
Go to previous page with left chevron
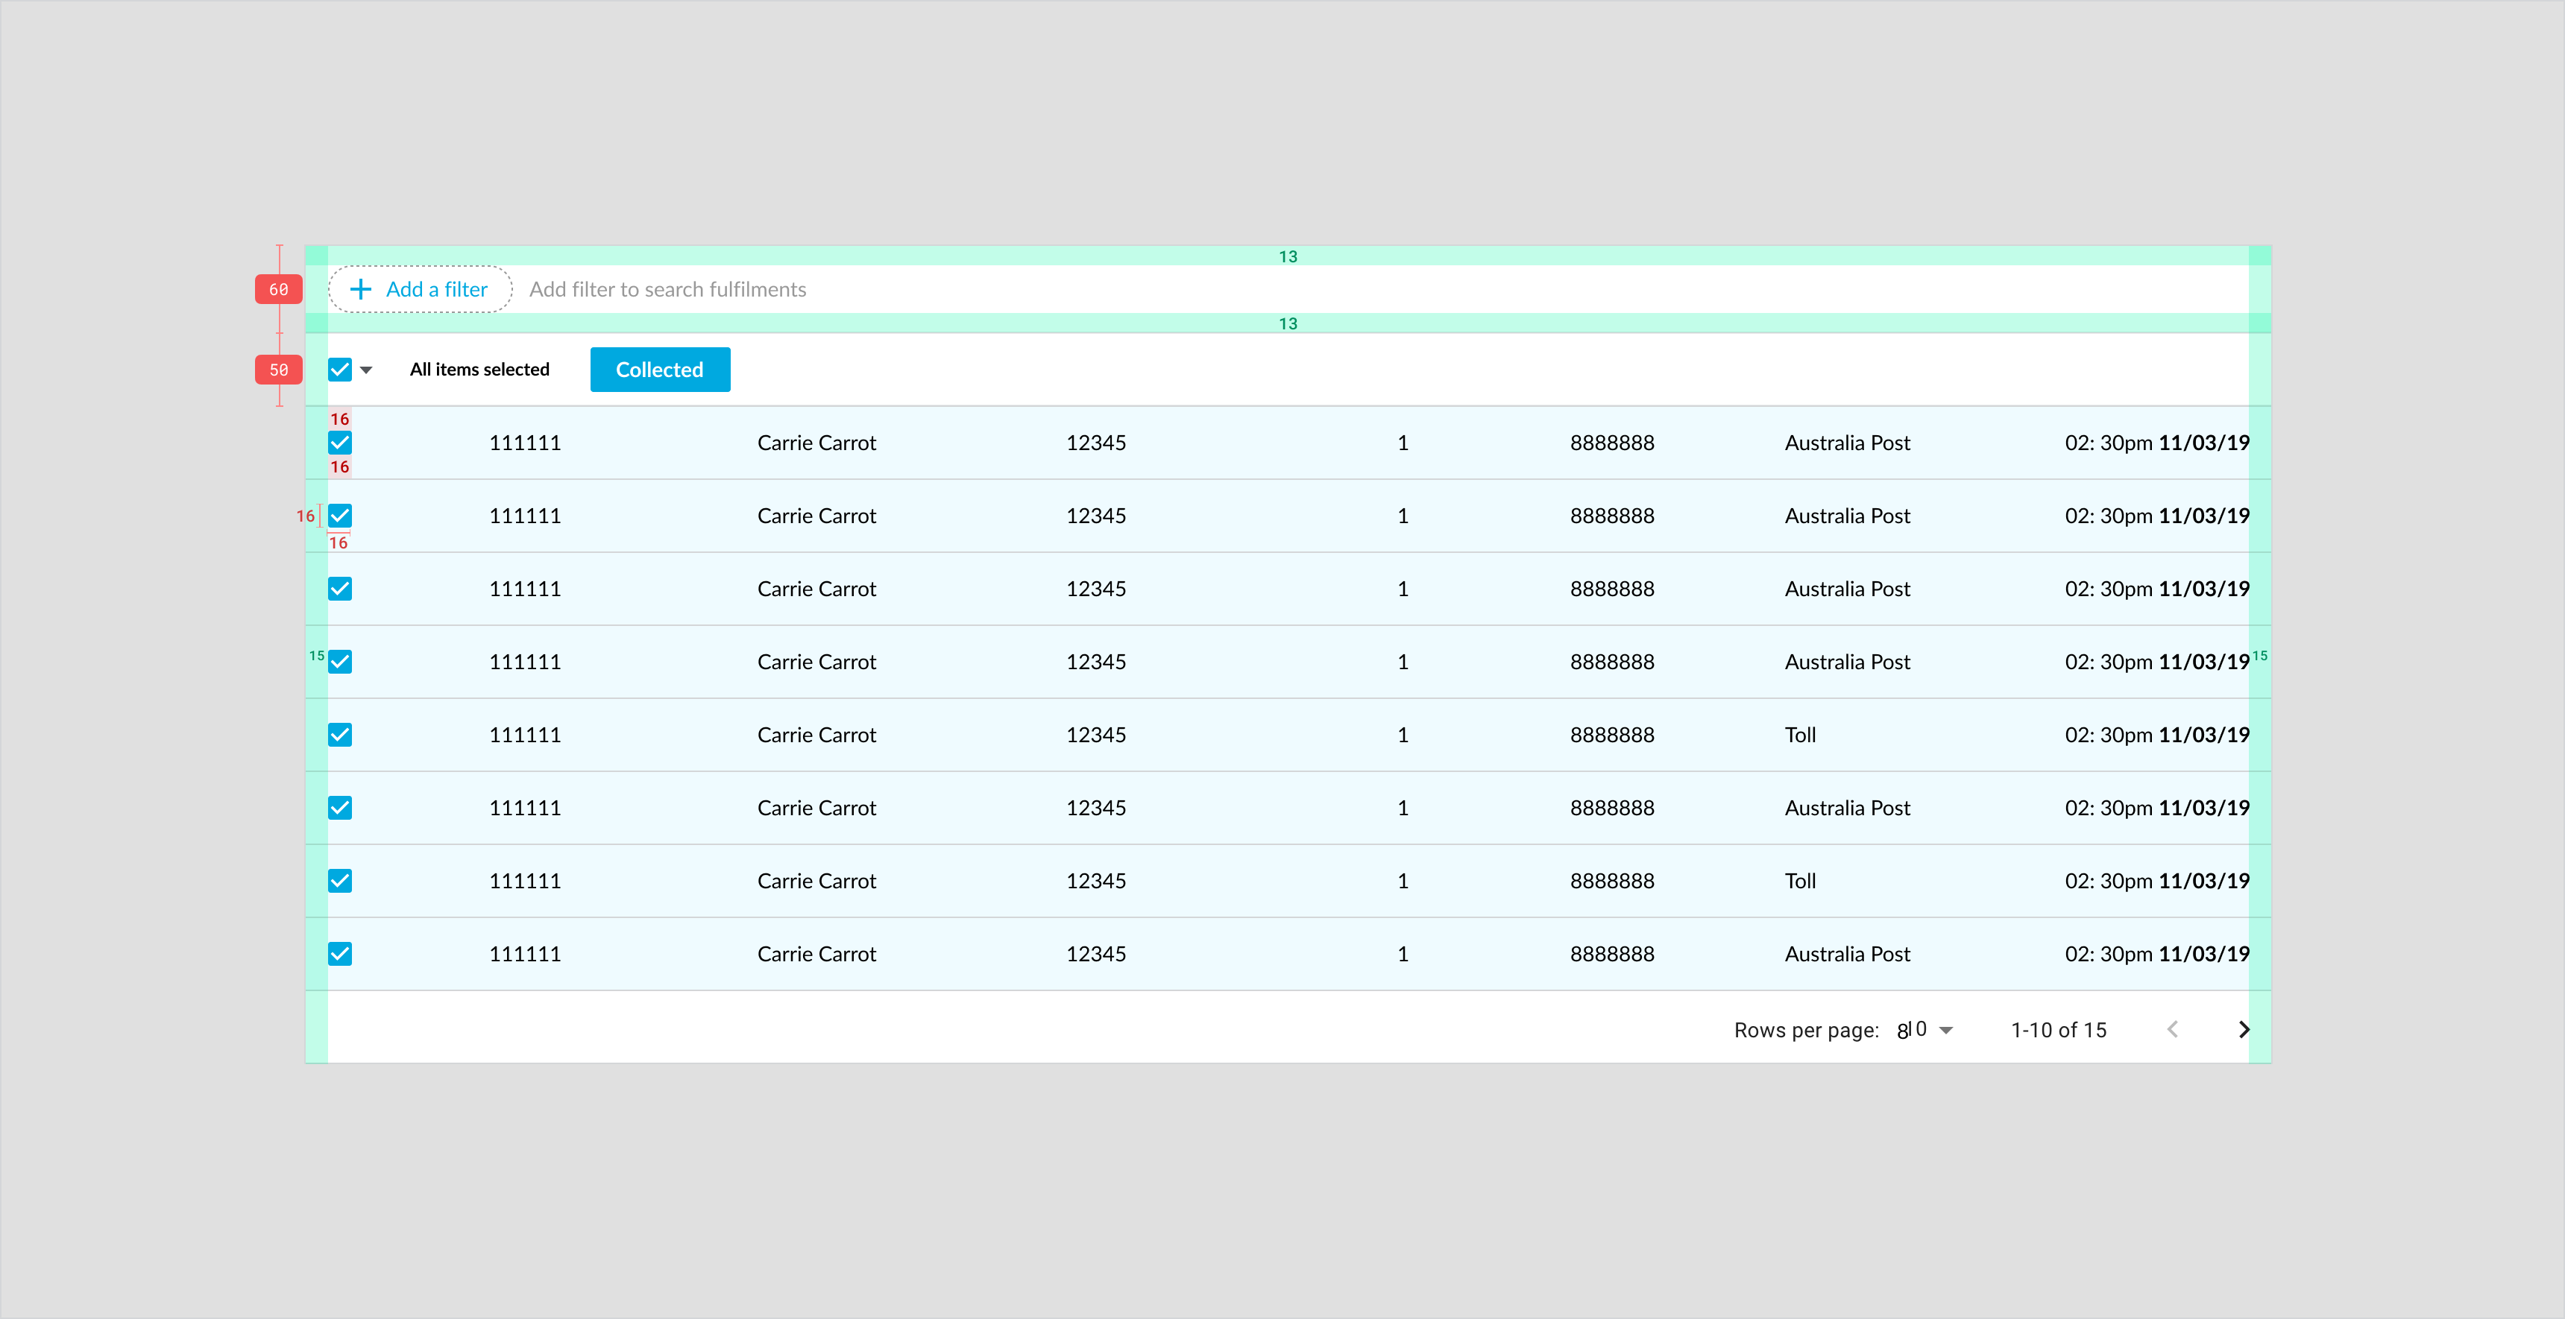click(2172, 1029)
